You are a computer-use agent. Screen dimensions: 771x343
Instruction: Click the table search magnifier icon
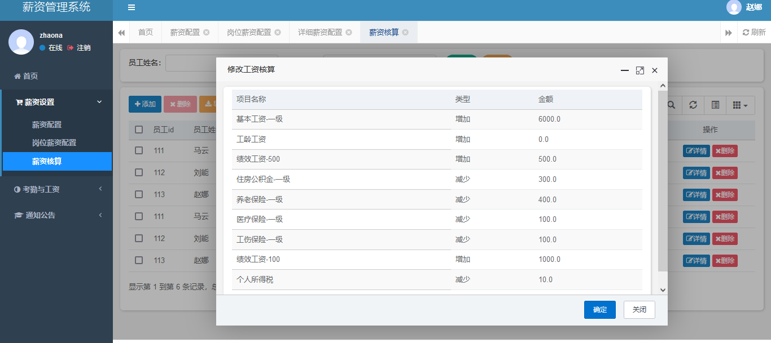[x=671, y=105]
